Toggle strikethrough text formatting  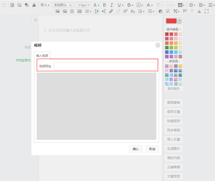click(129, 5)
